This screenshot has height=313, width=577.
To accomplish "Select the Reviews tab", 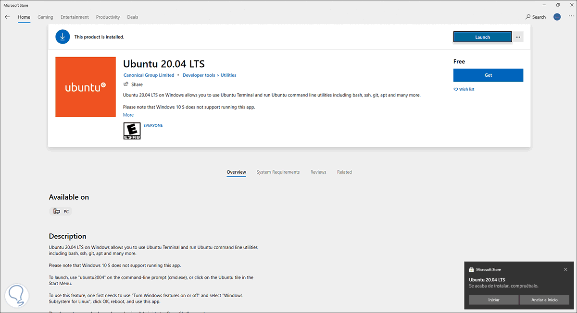I will click(x=318, y=172).
